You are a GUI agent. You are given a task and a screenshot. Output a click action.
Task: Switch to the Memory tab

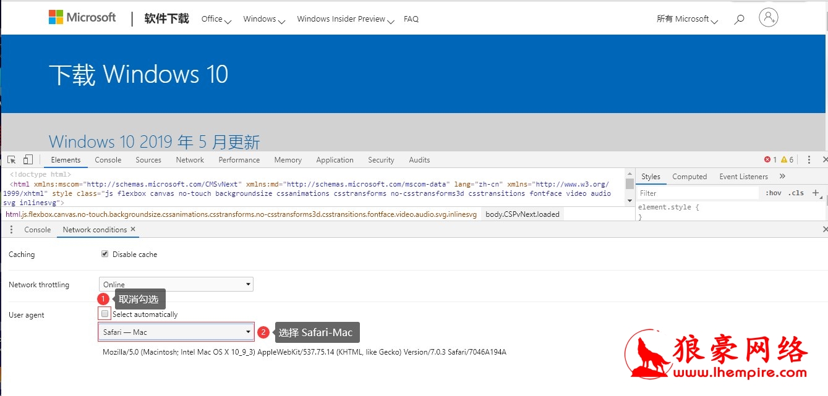[288, 159]
